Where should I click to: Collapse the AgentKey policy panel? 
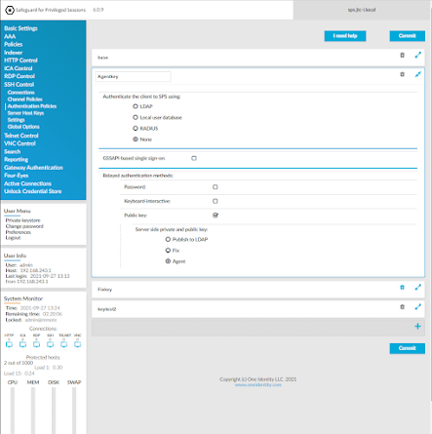pyautogui.click(x=418, y=74)
